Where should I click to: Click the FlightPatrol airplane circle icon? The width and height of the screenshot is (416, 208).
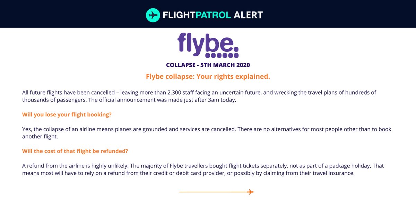tap(153, 15)
